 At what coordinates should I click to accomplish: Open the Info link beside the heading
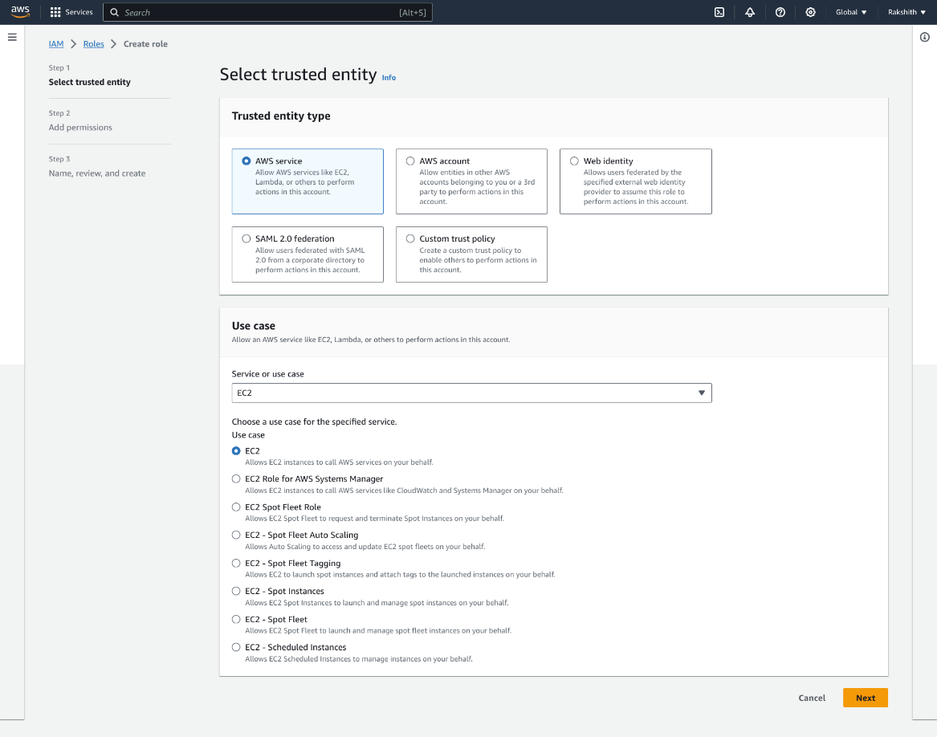(x=389, y=77)
